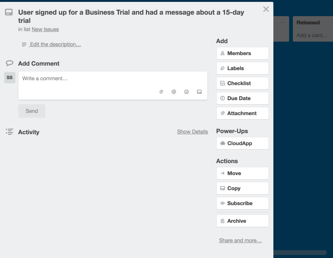Screen dimensions: 333x258
Task: Click the mention @ icon in comment box
Action: 174,92
